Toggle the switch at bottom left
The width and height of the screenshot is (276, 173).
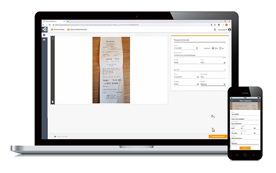tap(55, 136)
